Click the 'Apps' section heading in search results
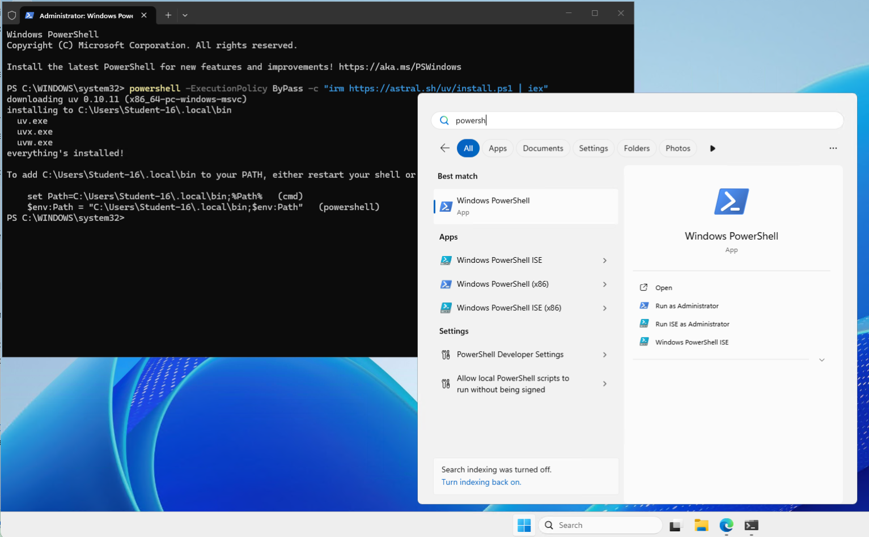The height and width of the screenshot is (537, 869). pos(448,237)
